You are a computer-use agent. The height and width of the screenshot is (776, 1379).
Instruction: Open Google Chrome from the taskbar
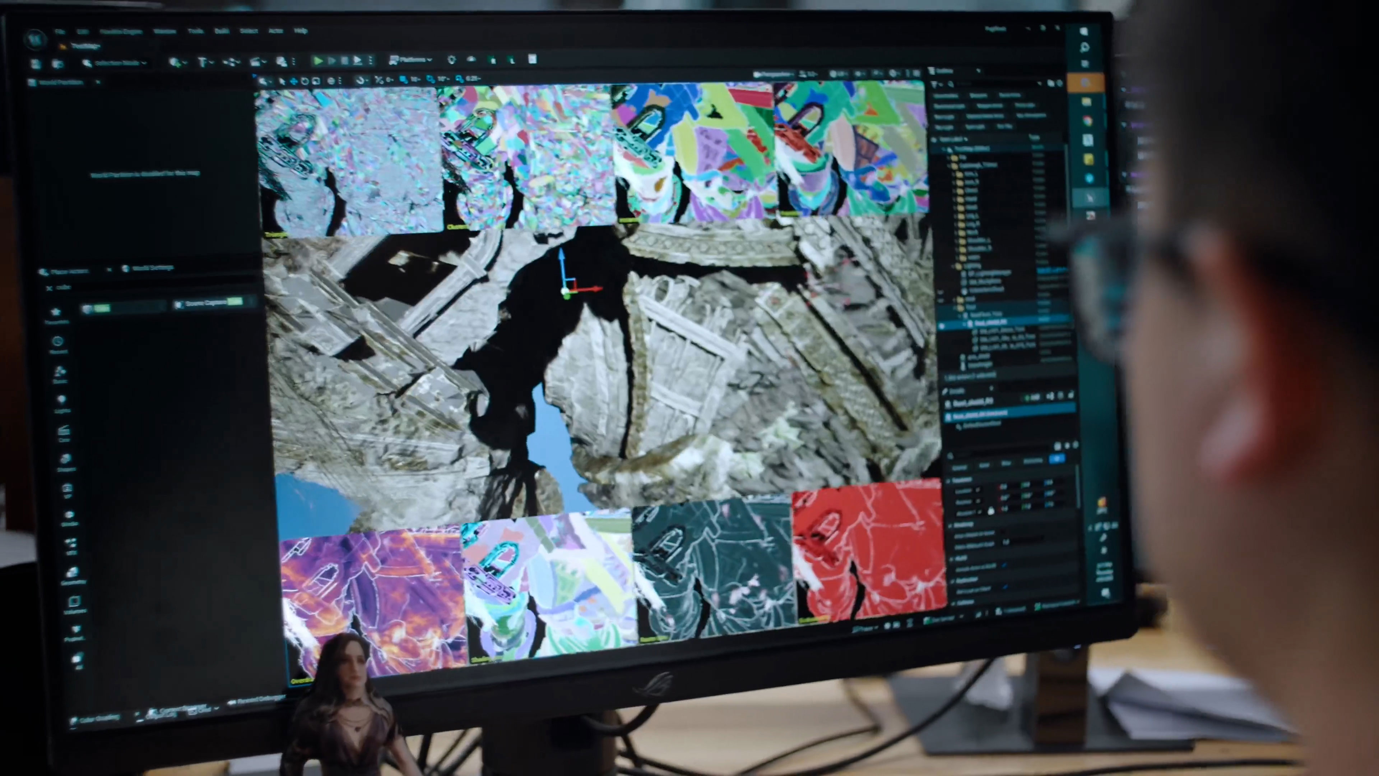click(x=1087, y=120)
